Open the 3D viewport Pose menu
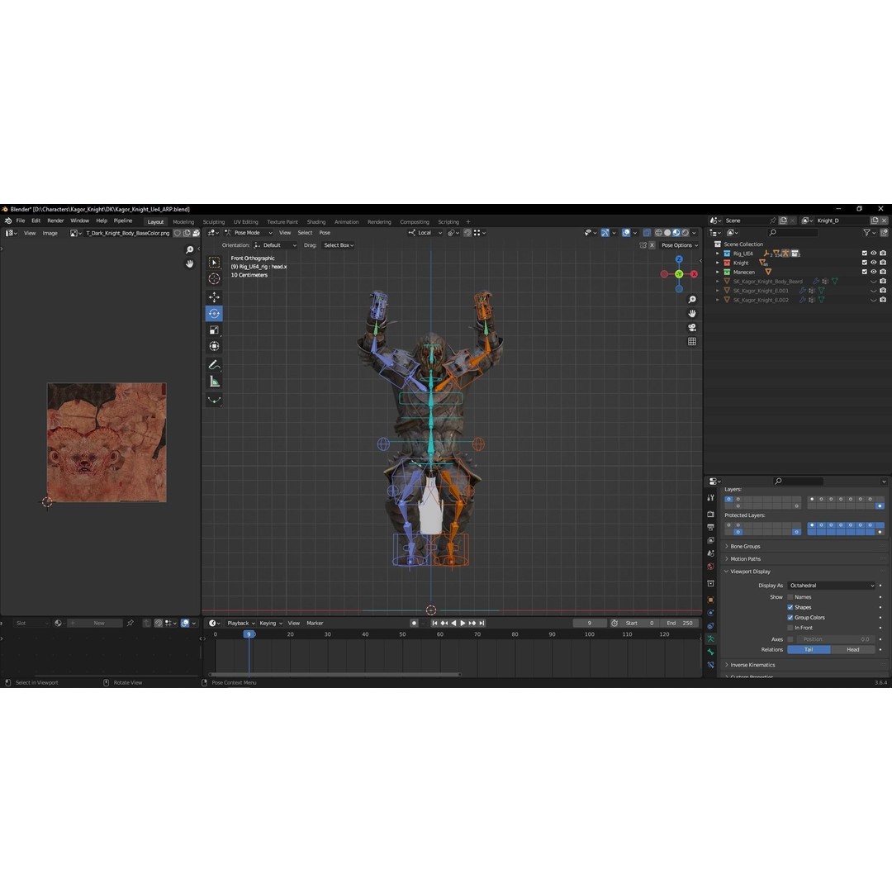The image size is (892, 892). coord(325,233)
